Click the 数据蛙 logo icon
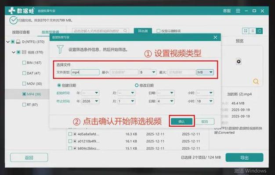 coord(11,11)
